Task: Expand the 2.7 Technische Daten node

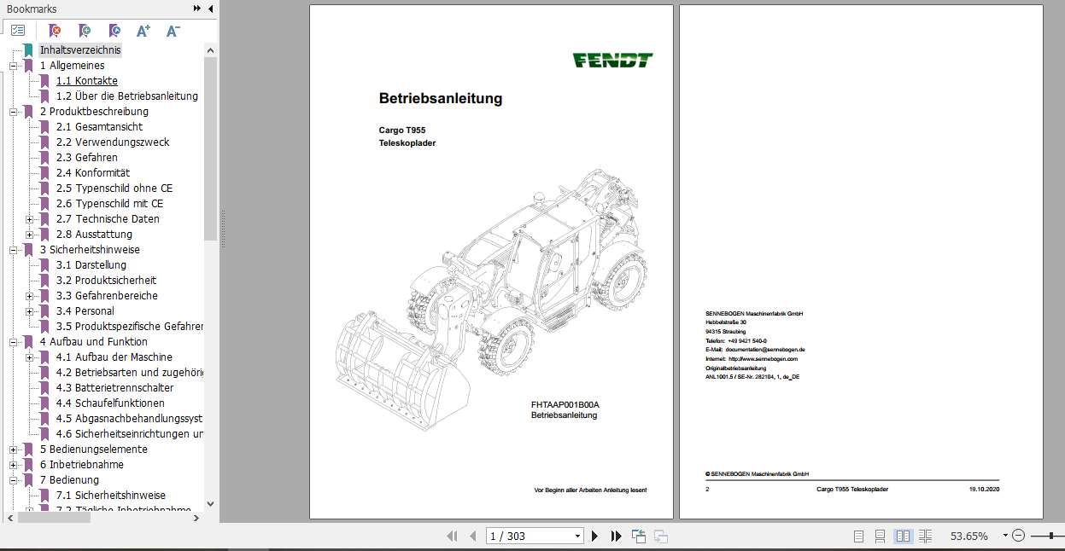Action: click(x=30, y=219)
